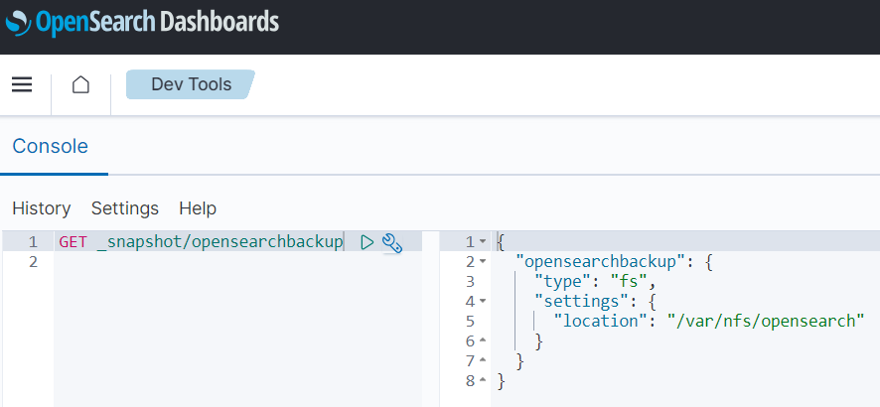Click empty line 2 in request editor
The width and height of the screenshot is (880, 407).
pos(238,262)
